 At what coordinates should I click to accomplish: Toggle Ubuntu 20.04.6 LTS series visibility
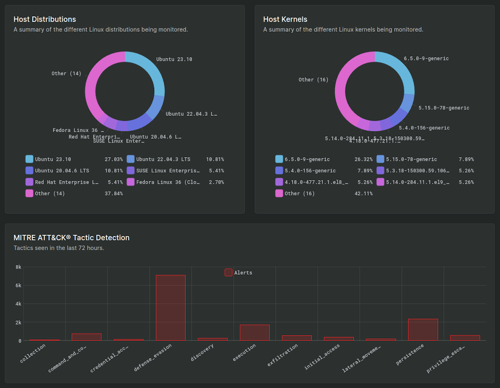click(x=28, y=170)
